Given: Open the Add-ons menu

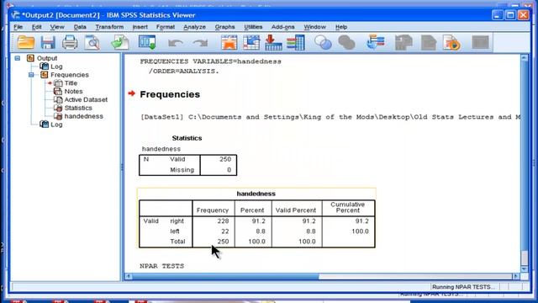Looking at the screenshot, I should pos(282,27).
